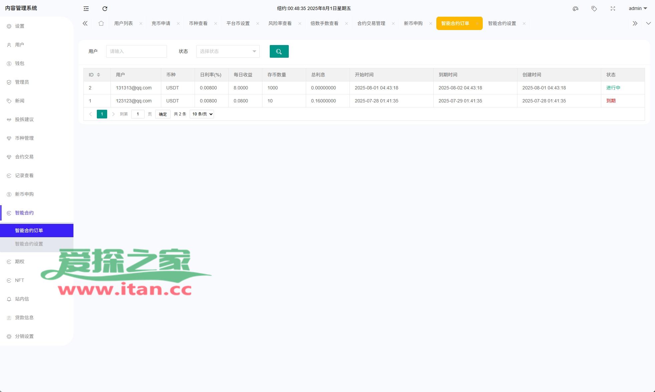Open 智能合约设置 in the sidebar
655x392 pixels.
29,244
